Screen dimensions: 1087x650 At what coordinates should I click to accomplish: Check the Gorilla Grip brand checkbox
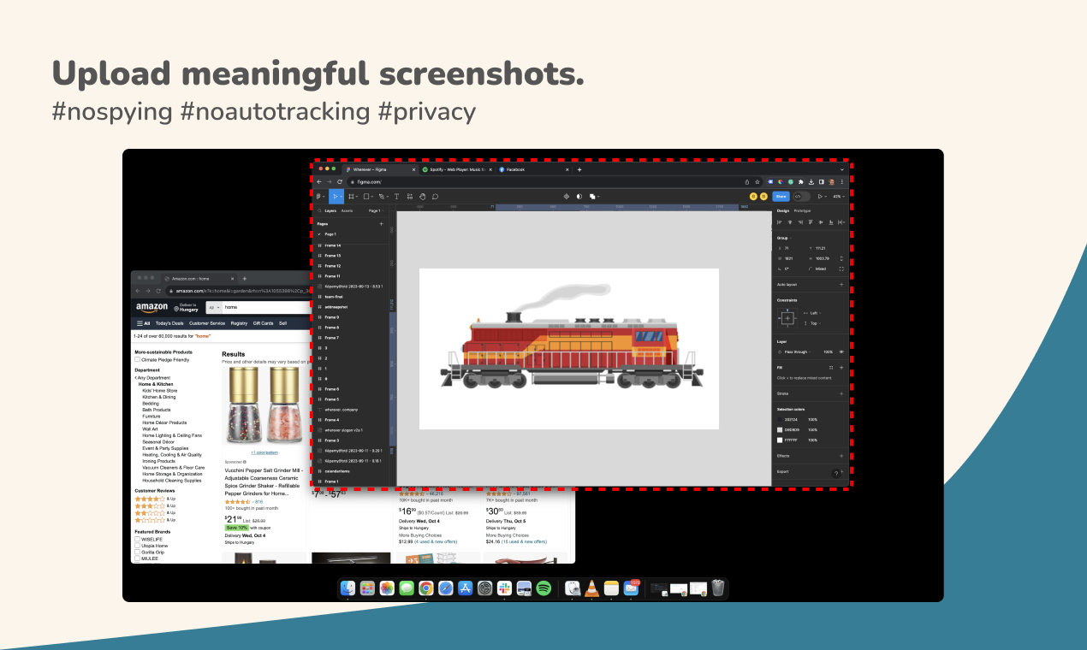pyautogui.click(x=137, y=552)
